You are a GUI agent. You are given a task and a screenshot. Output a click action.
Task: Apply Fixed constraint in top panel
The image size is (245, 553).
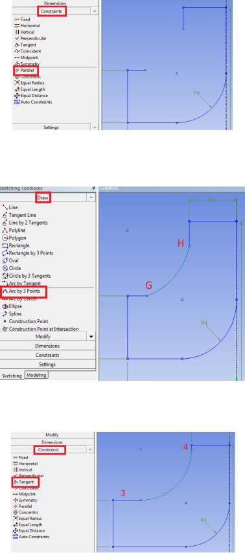coord(22,19)
